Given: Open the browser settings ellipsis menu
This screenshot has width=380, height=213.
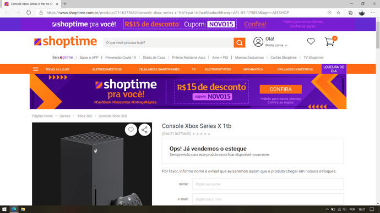Looking at the screenshot, I should [x=373, y=13].
